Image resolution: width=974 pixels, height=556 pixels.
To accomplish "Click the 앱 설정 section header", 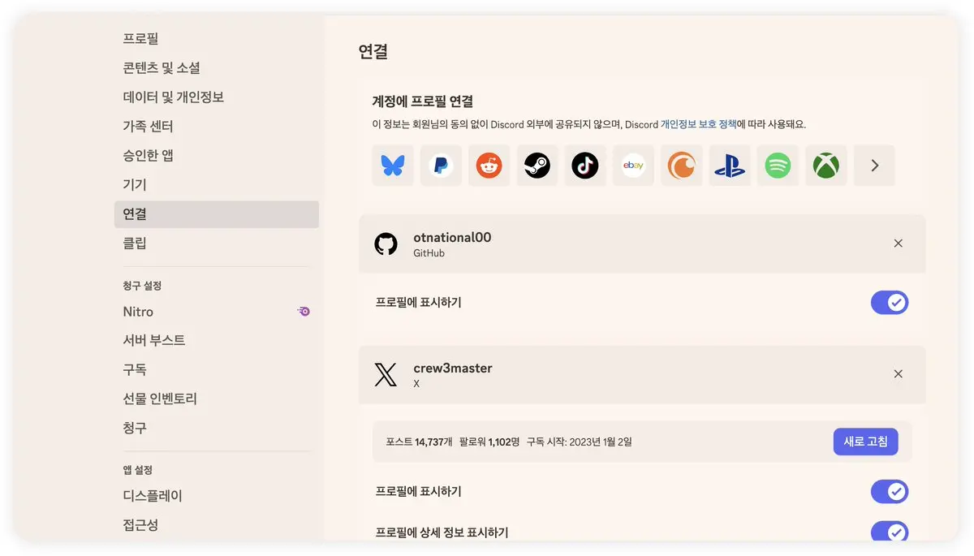I will (137, 470).
